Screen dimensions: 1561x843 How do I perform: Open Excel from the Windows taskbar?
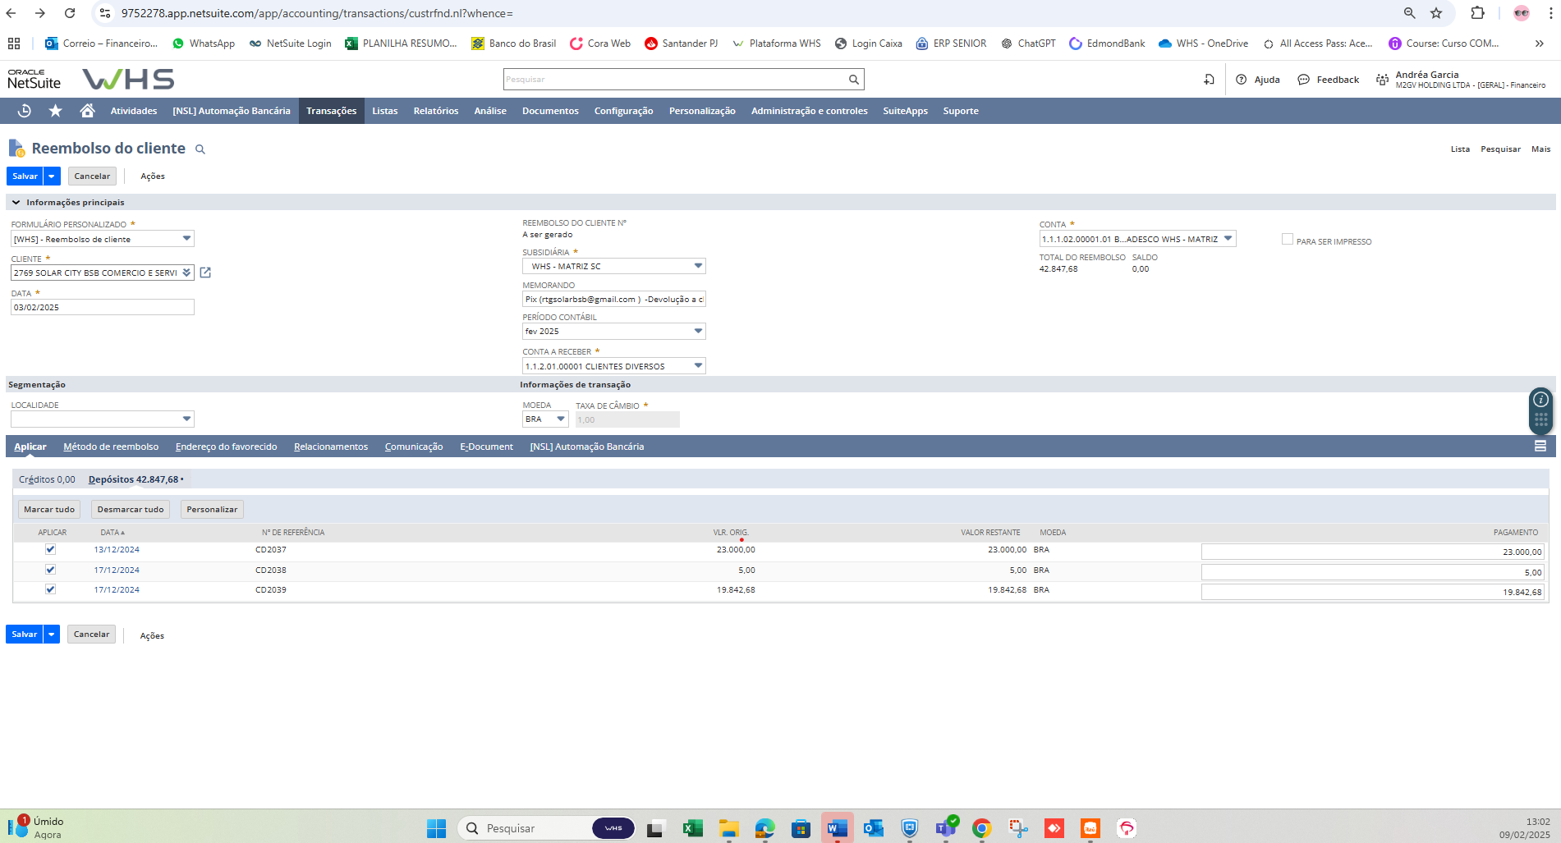[692, 828]
